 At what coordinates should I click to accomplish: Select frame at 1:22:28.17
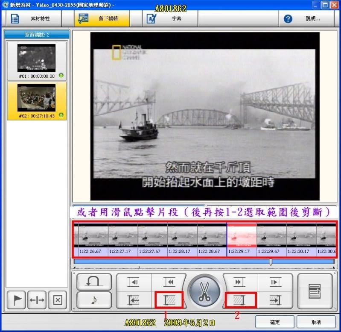pos(183,239)
